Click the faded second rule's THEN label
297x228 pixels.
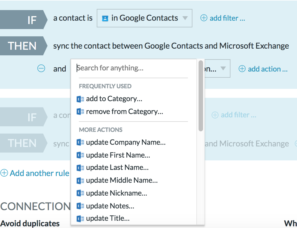[23, 143]
